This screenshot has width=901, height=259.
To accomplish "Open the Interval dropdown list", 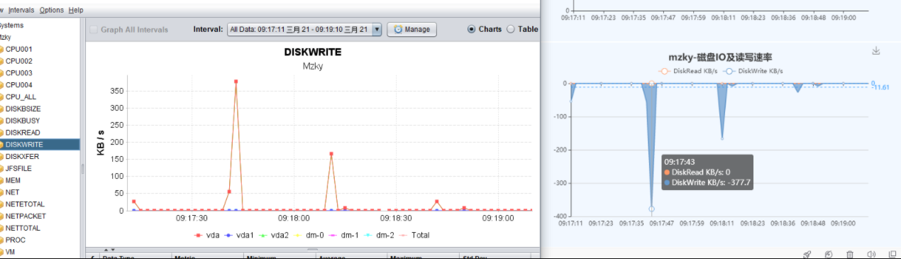I will click(x=377, y=29).
